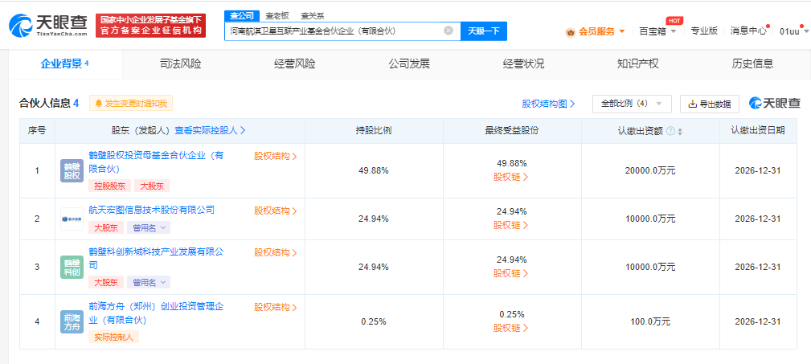This screenshot has height=364, width=811.
Task: Expand the 百宝箱 menu
Action: (657, 31)
